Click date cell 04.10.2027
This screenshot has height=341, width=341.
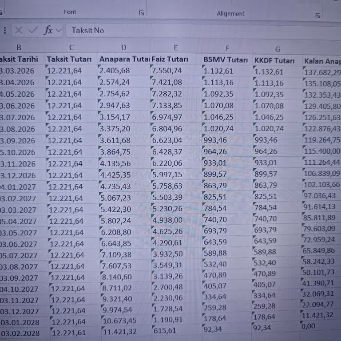click(24, 289)
